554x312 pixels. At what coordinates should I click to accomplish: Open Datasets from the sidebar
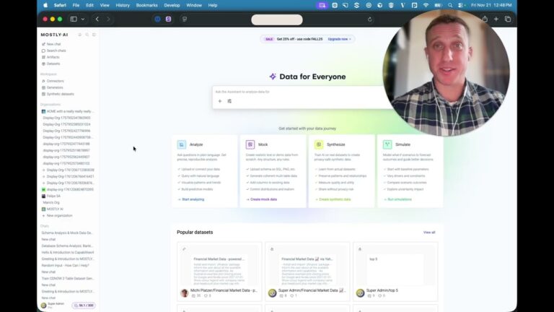click(x=53, y=64)
